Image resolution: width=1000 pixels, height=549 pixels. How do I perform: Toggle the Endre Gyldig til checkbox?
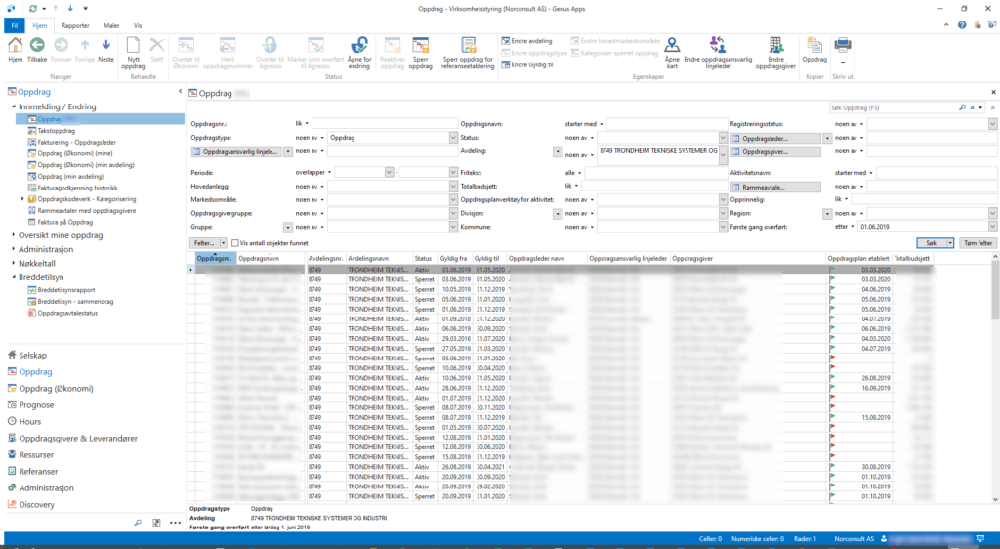click(506, 64)
